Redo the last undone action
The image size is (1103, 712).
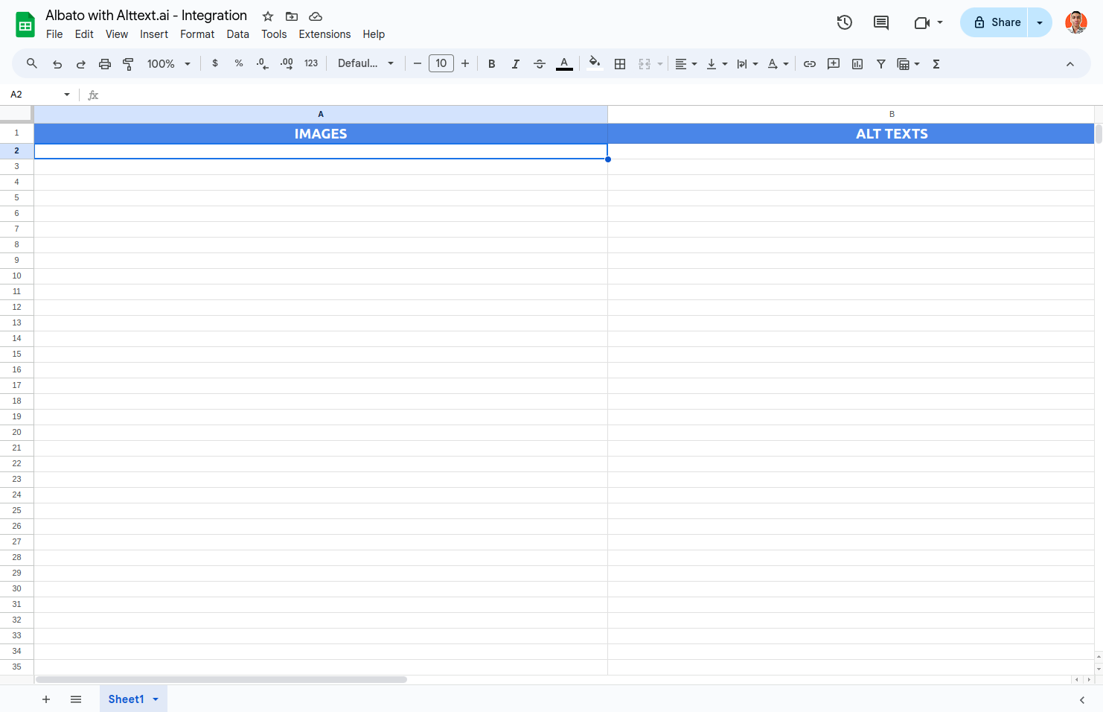pyautogui.click(x=81, y=64)
